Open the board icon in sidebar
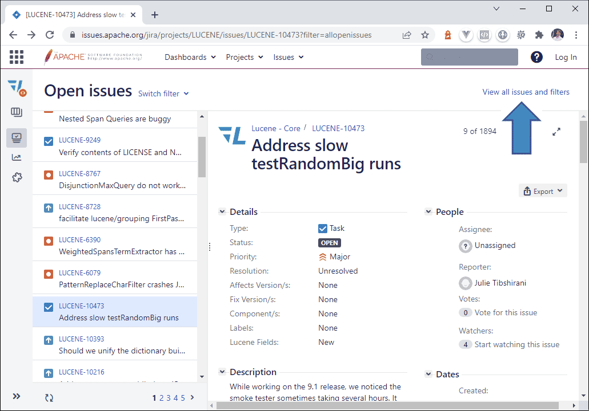This screenshot has width=589, height=411. click(x=17, y=112)
